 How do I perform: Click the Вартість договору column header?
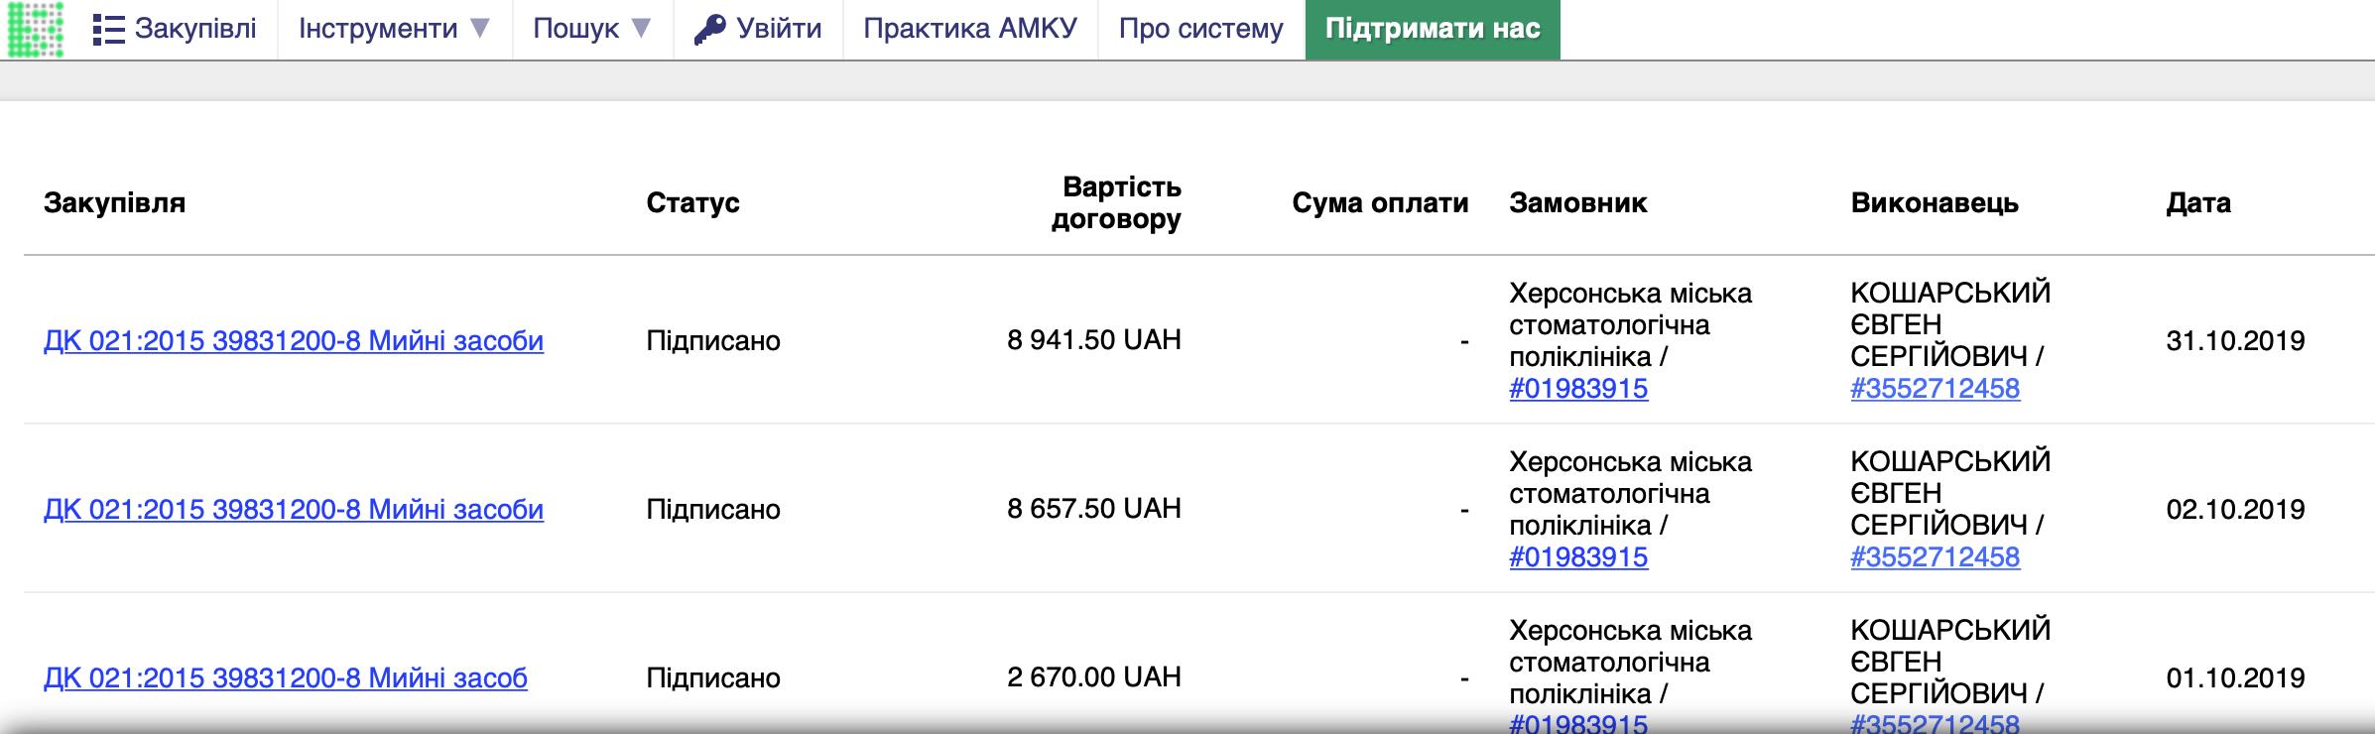[1117, 203]
